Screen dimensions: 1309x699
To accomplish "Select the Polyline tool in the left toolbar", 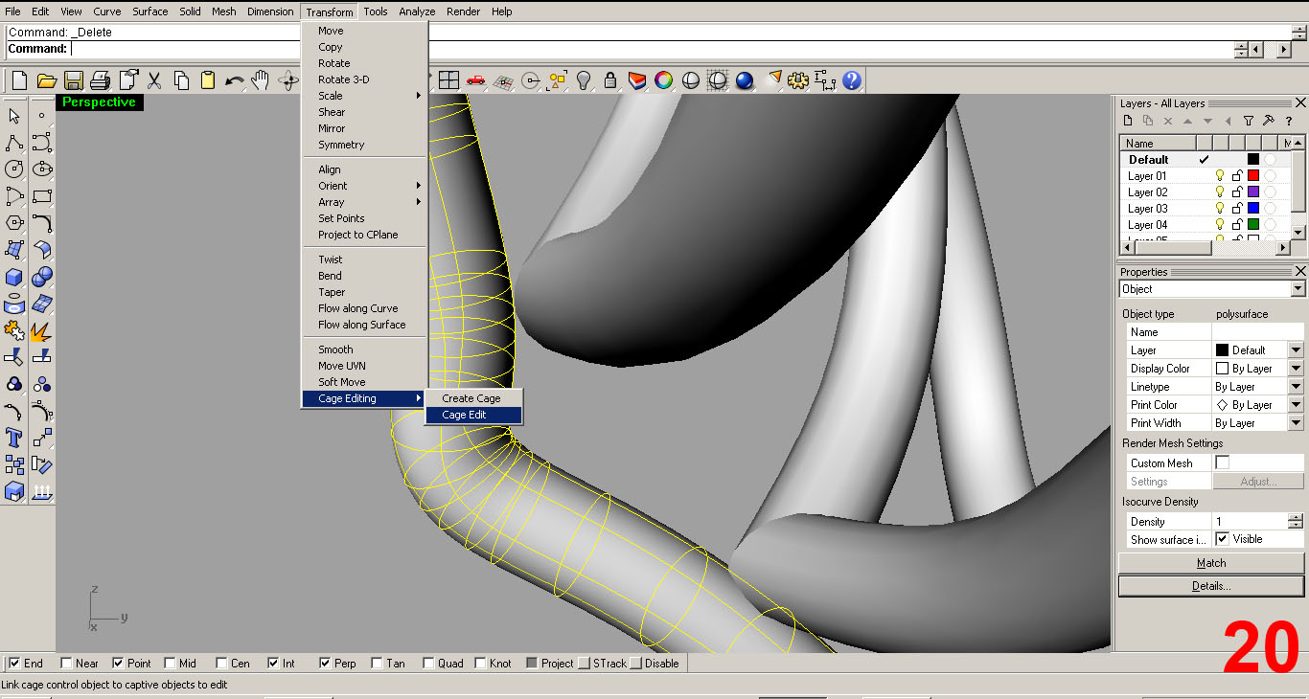I will (14, 143).
